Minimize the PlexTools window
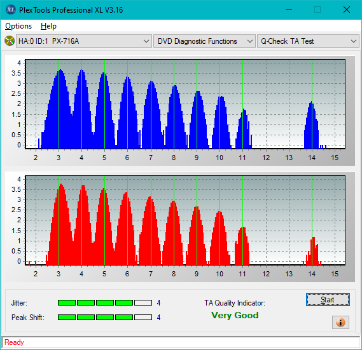 click(x=289, y=10)
